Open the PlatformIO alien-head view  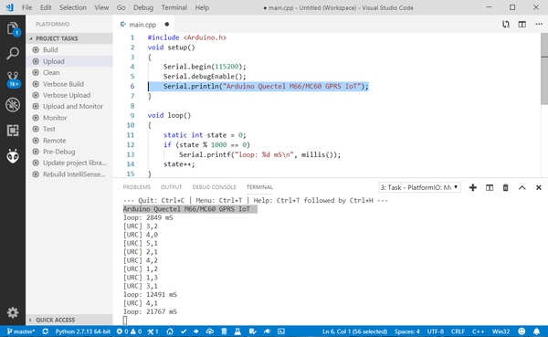[x=13, y=156]
